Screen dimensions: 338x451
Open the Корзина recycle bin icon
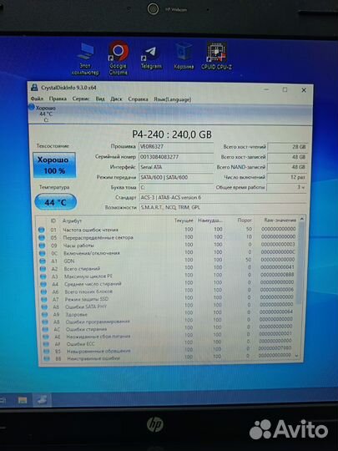coord(184,57)
